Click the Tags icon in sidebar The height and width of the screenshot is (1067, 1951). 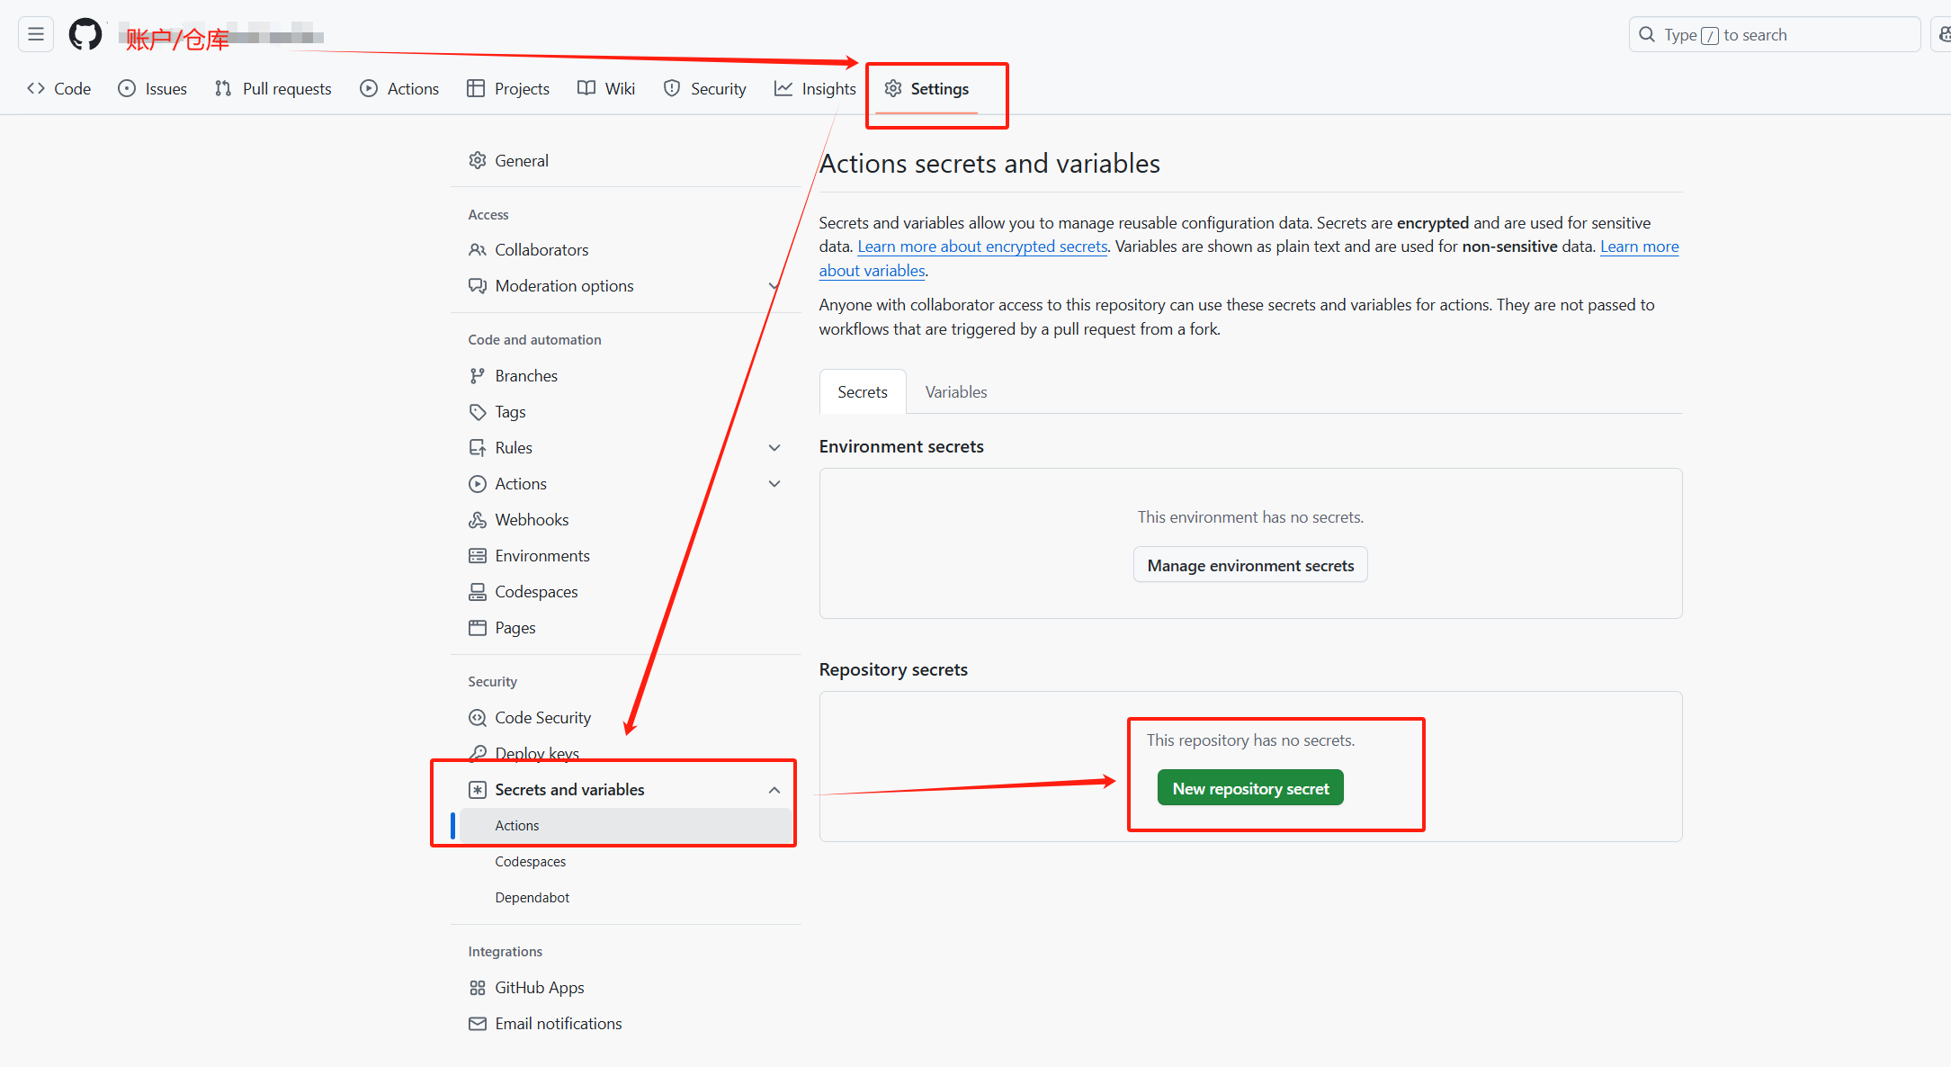point(477,412)
